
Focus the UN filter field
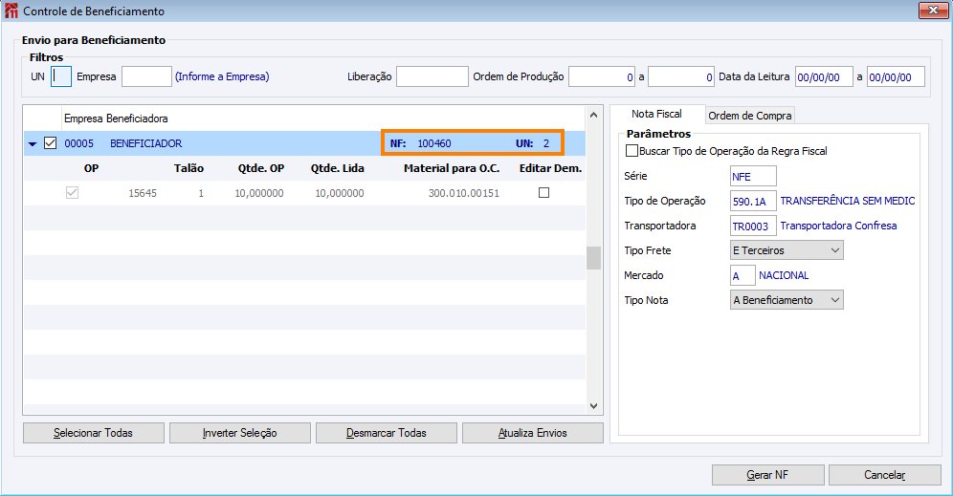pyautogui.click(x=61, y=76)
